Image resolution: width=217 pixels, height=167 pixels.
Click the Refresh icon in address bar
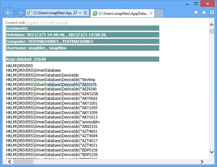pyautogui.click(x=85, y=13)
